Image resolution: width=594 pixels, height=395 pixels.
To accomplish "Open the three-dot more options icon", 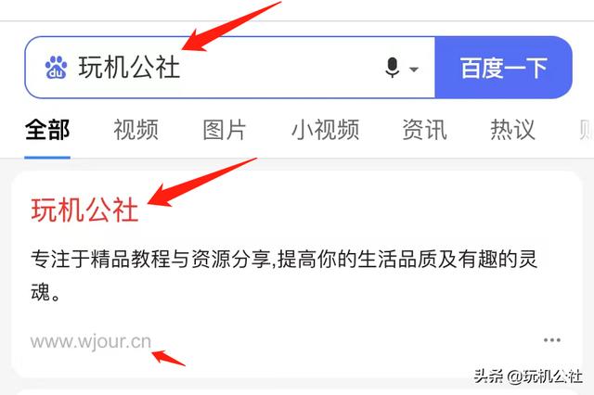I will pos(552,339).
